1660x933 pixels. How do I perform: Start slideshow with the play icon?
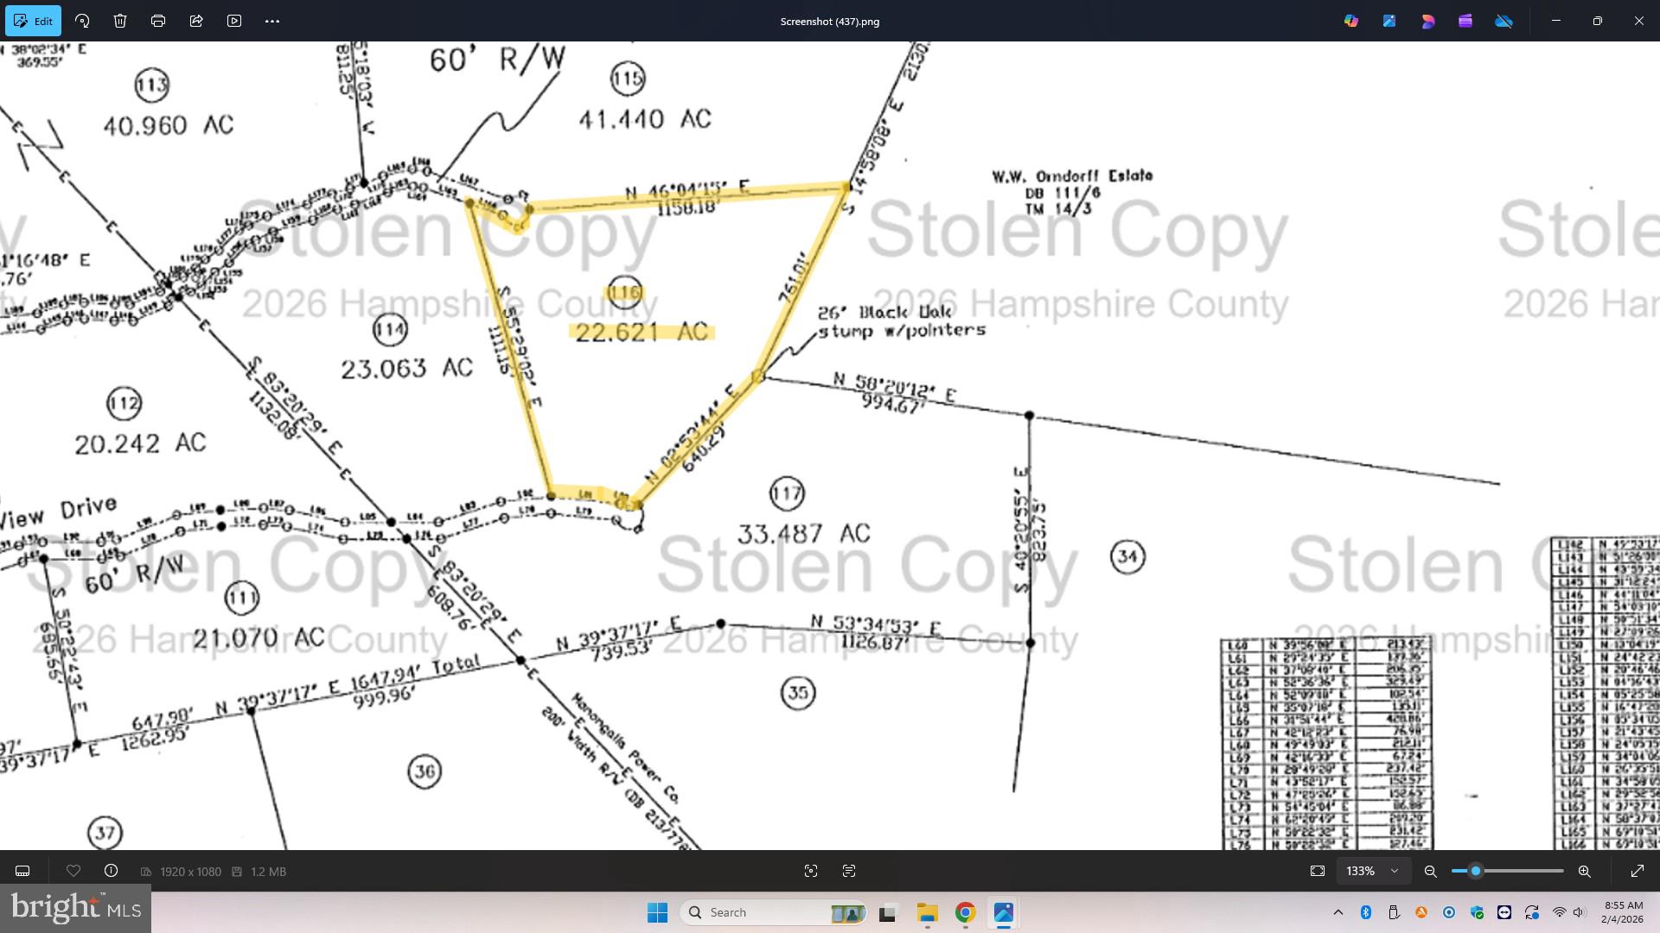pos(234,21)
